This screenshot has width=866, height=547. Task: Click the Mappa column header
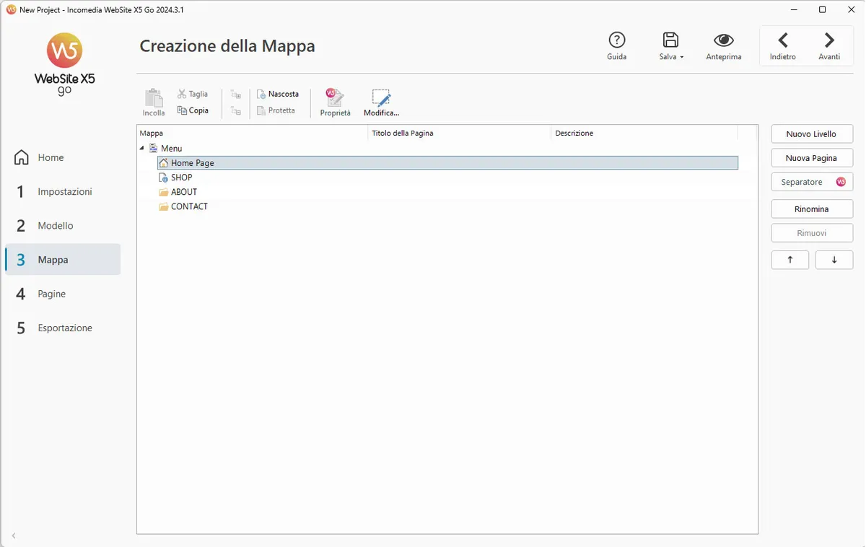tap(253, 134)
